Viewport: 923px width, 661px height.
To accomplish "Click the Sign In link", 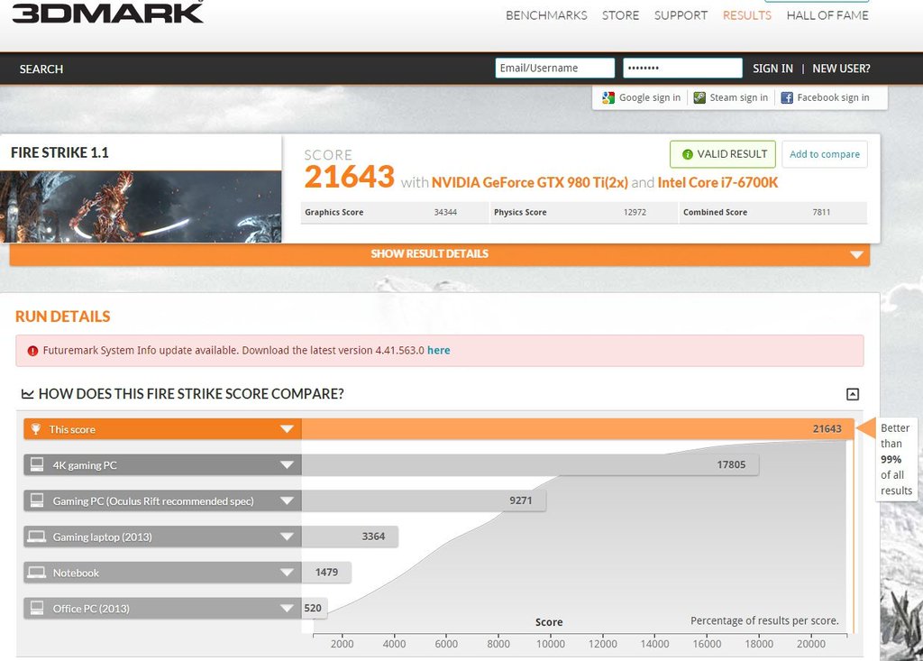I will 772,69.
